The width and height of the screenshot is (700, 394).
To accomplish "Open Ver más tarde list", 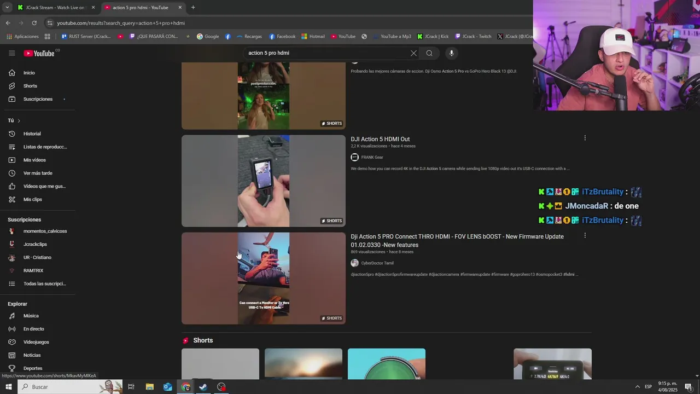I will pos(38,173).
